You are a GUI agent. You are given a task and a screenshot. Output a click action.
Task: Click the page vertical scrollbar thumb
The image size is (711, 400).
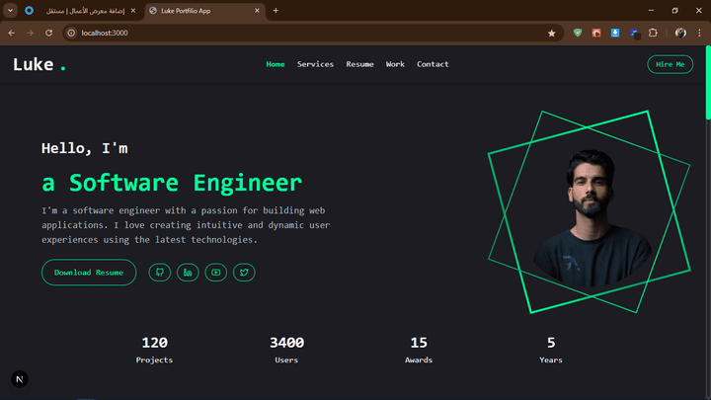click(x=708, y=83)
